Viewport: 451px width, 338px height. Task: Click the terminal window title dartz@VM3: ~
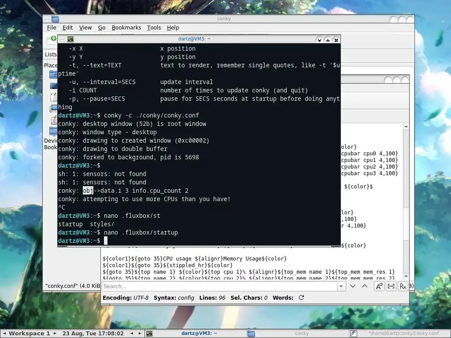click(194, 39)
